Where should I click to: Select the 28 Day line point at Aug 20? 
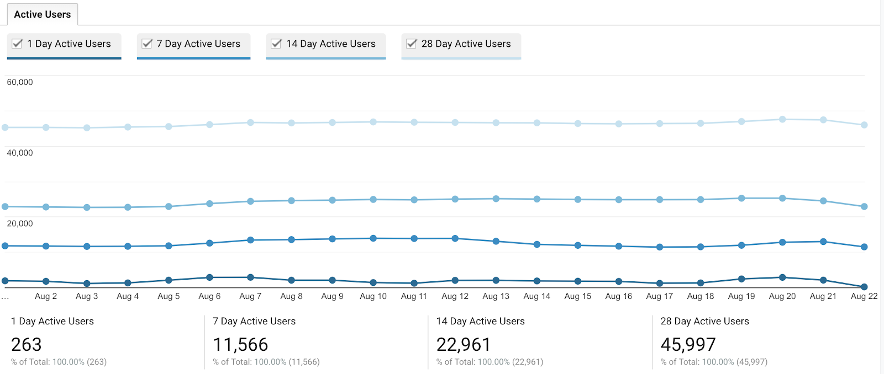[x=782, y=119]
